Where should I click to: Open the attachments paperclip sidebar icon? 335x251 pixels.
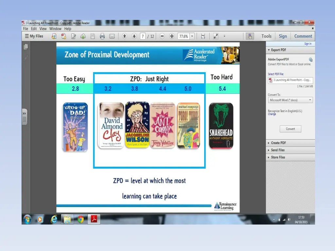tap(26, 58)
